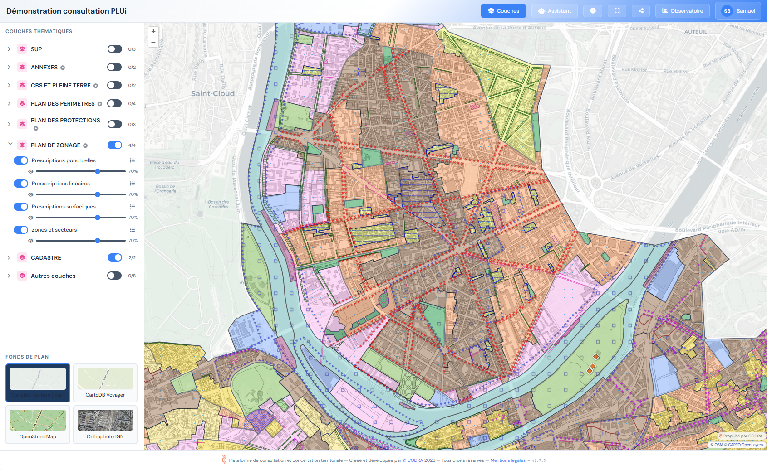Turn off Presscriptions linéaires layer
767x470 pixels.
(21, 184)
